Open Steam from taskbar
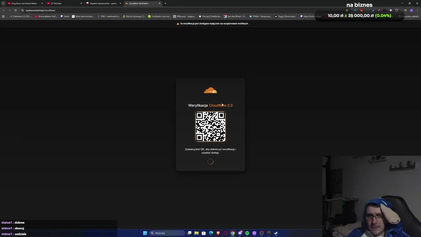 click(x=276, y=233)
